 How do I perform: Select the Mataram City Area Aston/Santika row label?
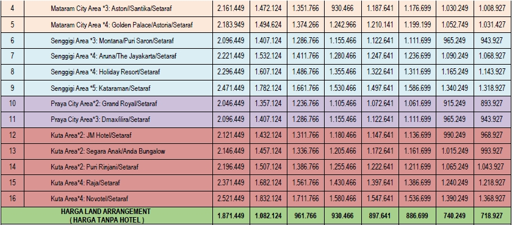118,9
